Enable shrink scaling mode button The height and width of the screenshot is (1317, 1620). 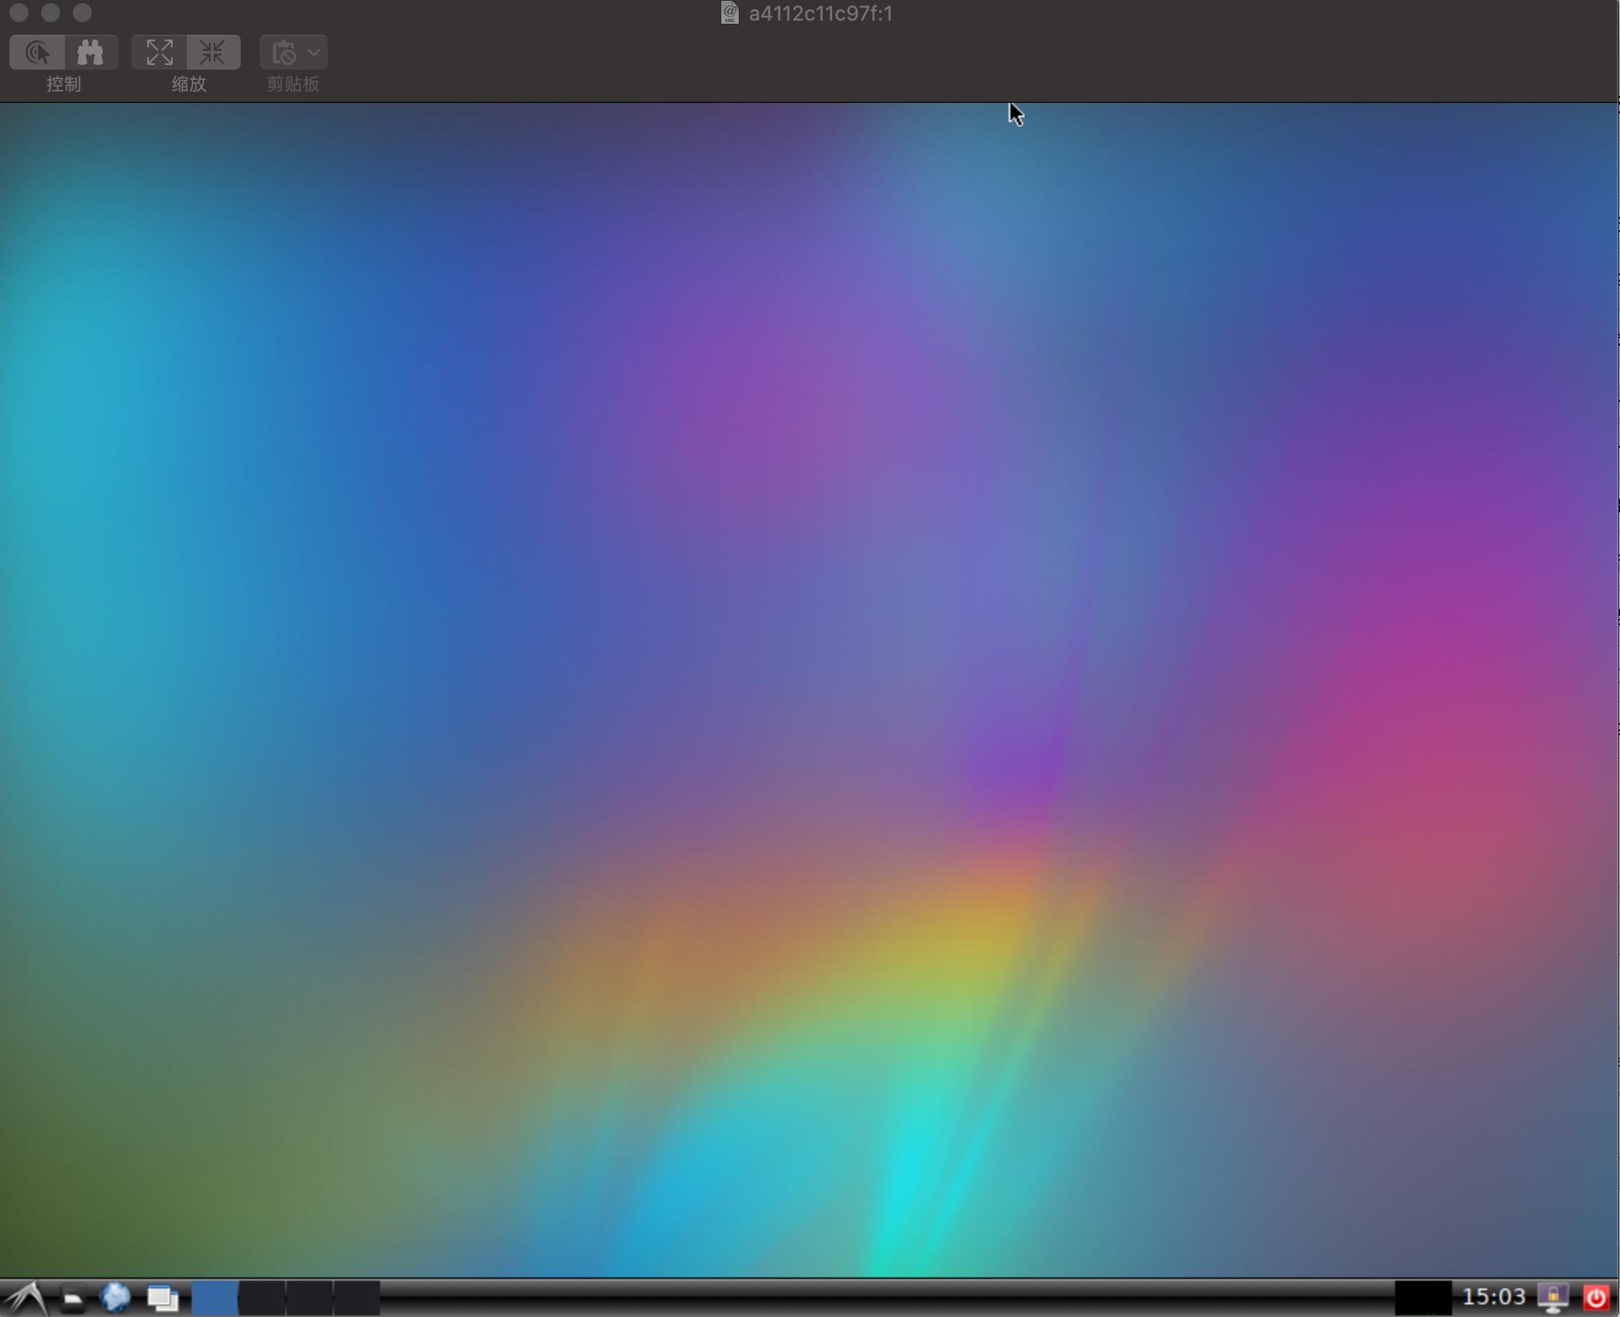click(x=212, y=53)
